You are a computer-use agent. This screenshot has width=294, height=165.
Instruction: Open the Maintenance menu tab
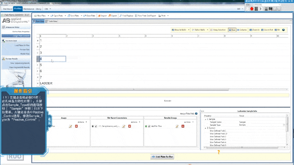(x=29, y=9)
